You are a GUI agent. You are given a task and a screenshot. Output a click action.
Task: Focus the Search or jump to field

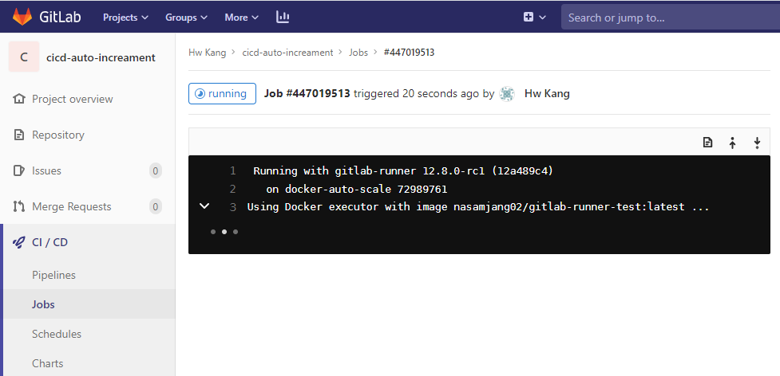coord(671,18)
